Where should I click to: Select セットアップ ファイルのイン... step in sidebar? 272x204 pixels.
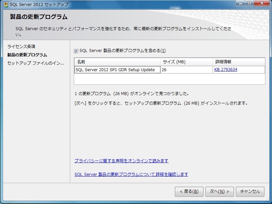pos(36,63)
